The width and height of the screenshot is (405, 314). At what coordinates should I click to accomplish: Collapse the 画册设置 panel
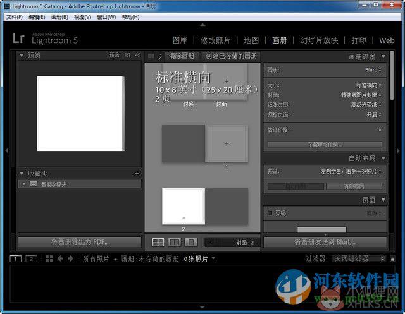click(383, 56)
